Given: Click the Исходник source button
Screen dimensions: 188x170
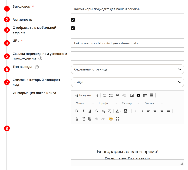Looking at the screenshot, I should point(83,95).
